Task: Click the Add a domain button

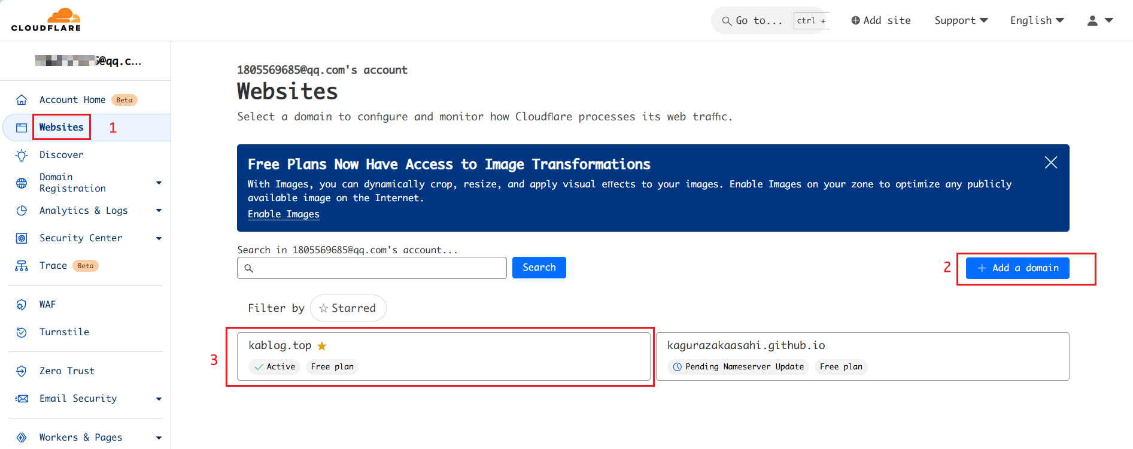Action: pyautogui.click(x=1017, y=268)
